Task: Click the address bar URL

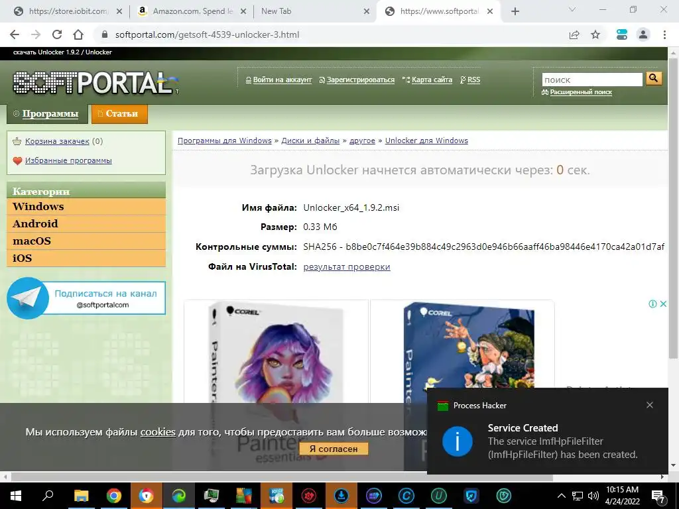Action: [x=207, y=34]
